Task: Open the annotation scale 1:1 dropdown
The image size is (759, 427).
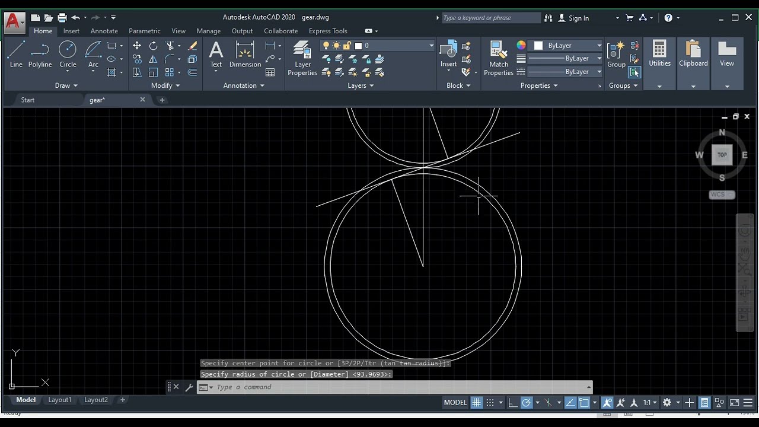Action: tap(650, 402)
